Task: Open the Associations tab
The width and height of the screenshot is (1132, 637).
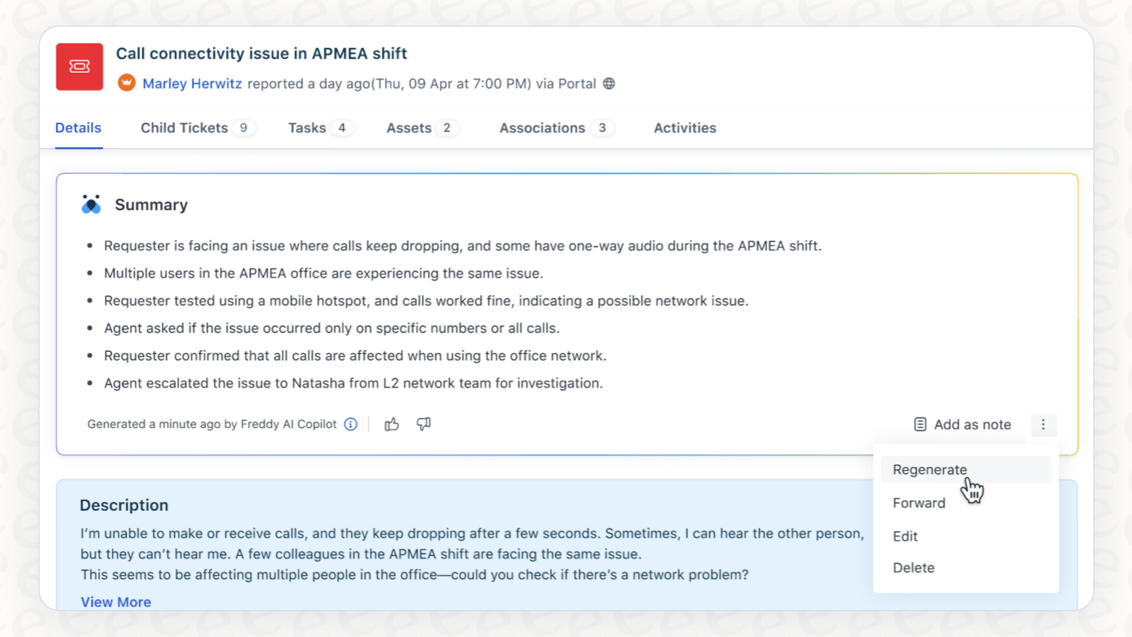Action: tap(542, 127)
